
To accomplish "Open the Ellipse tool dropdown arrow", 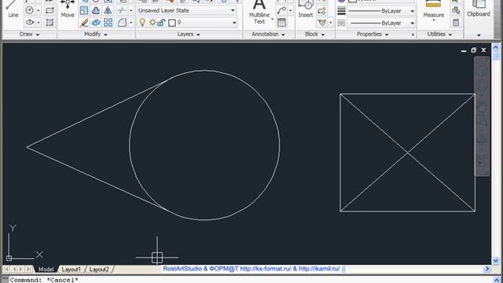I will click(x=39, y=23).
